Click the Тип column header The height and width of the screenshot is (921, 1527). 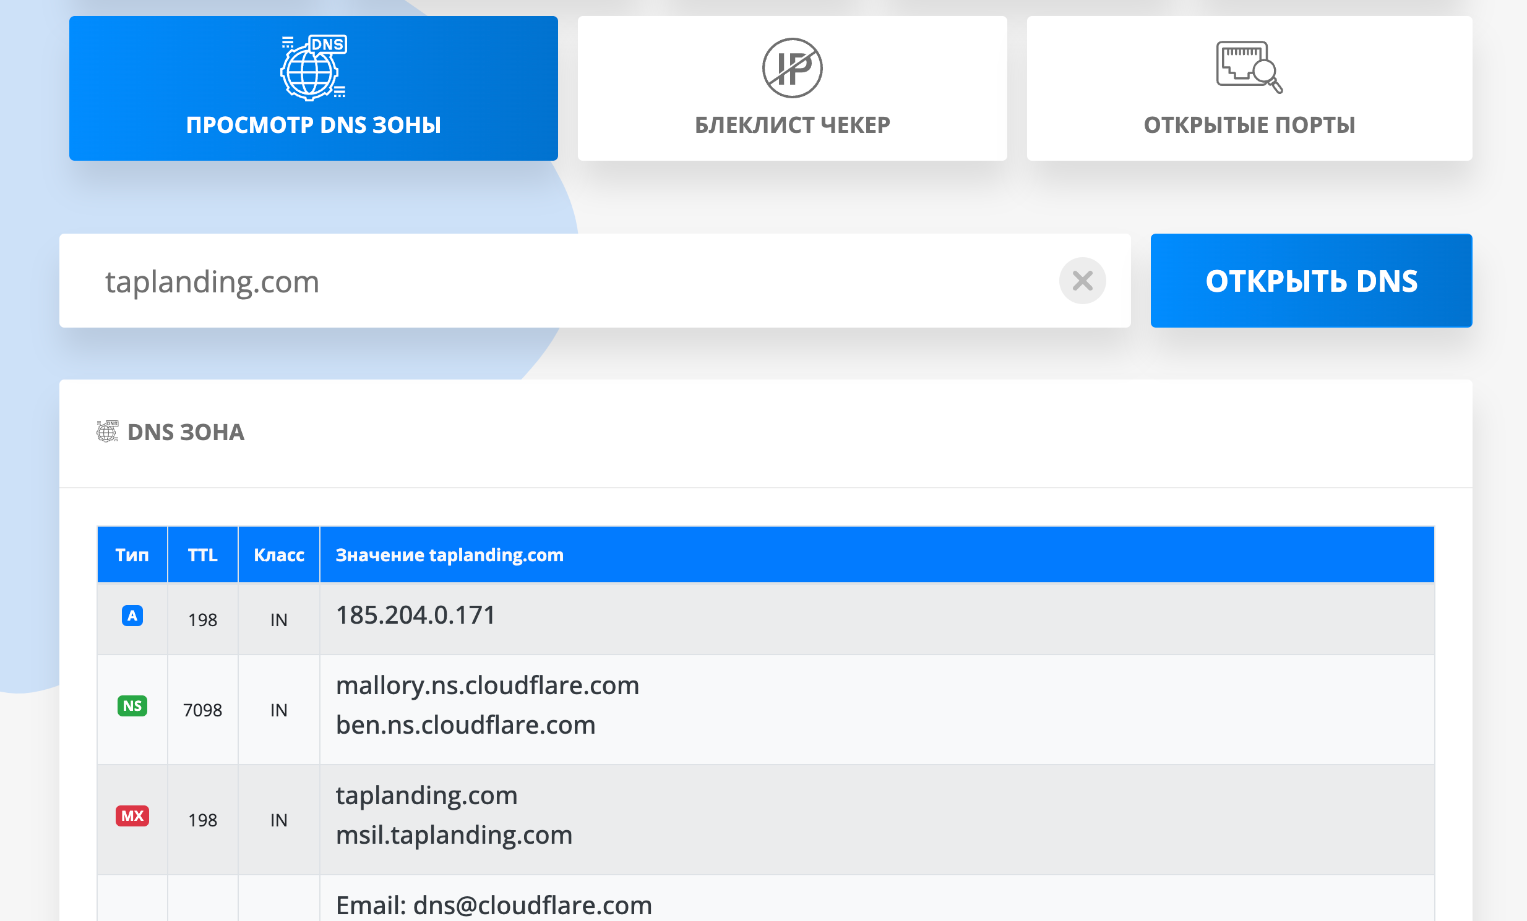click(132, 554)
